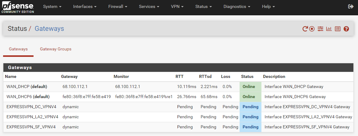Click the logout arrow icon
358x136 pixels.
coord(351,7)
